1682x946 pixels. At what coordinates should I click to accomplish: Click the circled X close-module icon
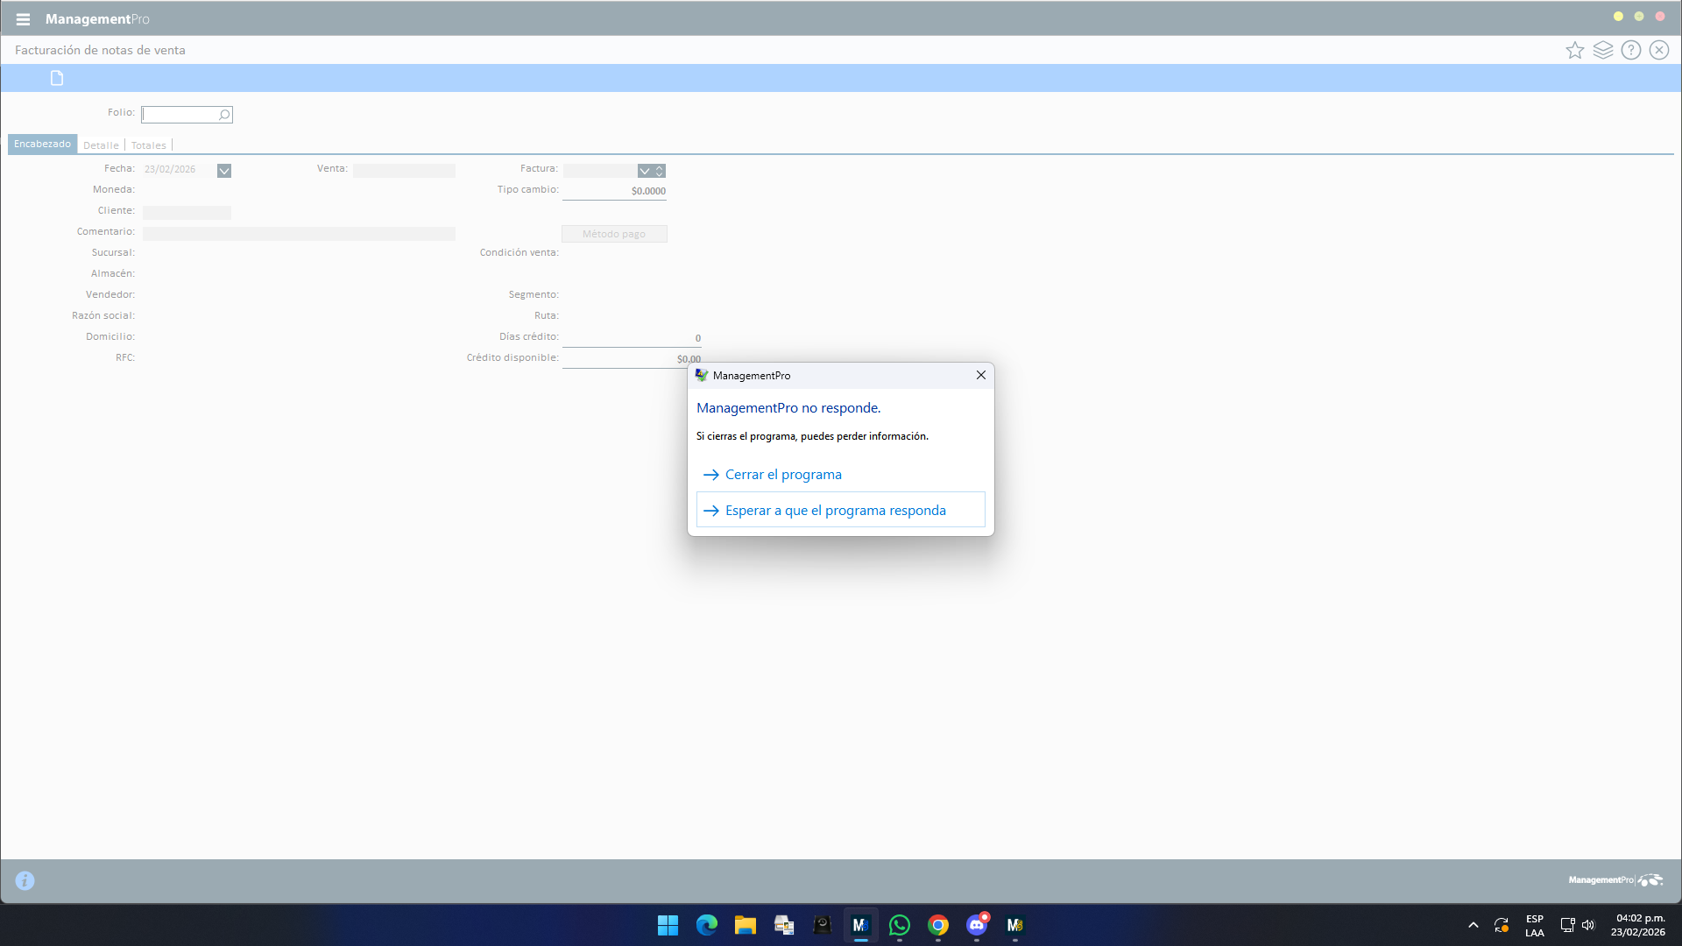coord(1659,50)
